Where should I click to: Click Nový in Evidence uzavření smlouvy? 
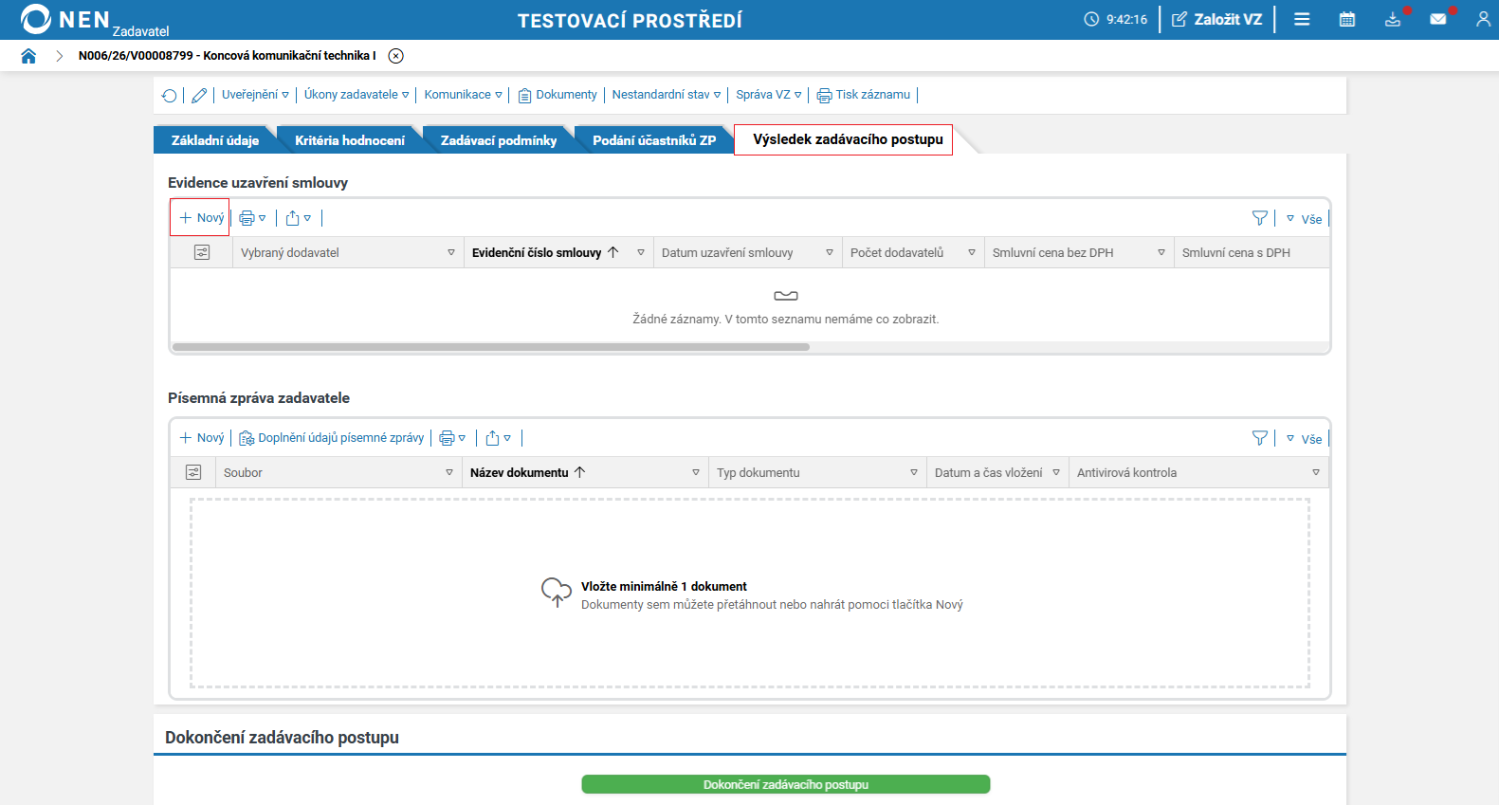201,218
